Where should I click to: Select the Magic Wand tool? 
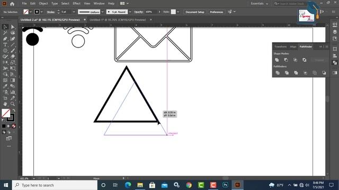click(x=5, y=33)
